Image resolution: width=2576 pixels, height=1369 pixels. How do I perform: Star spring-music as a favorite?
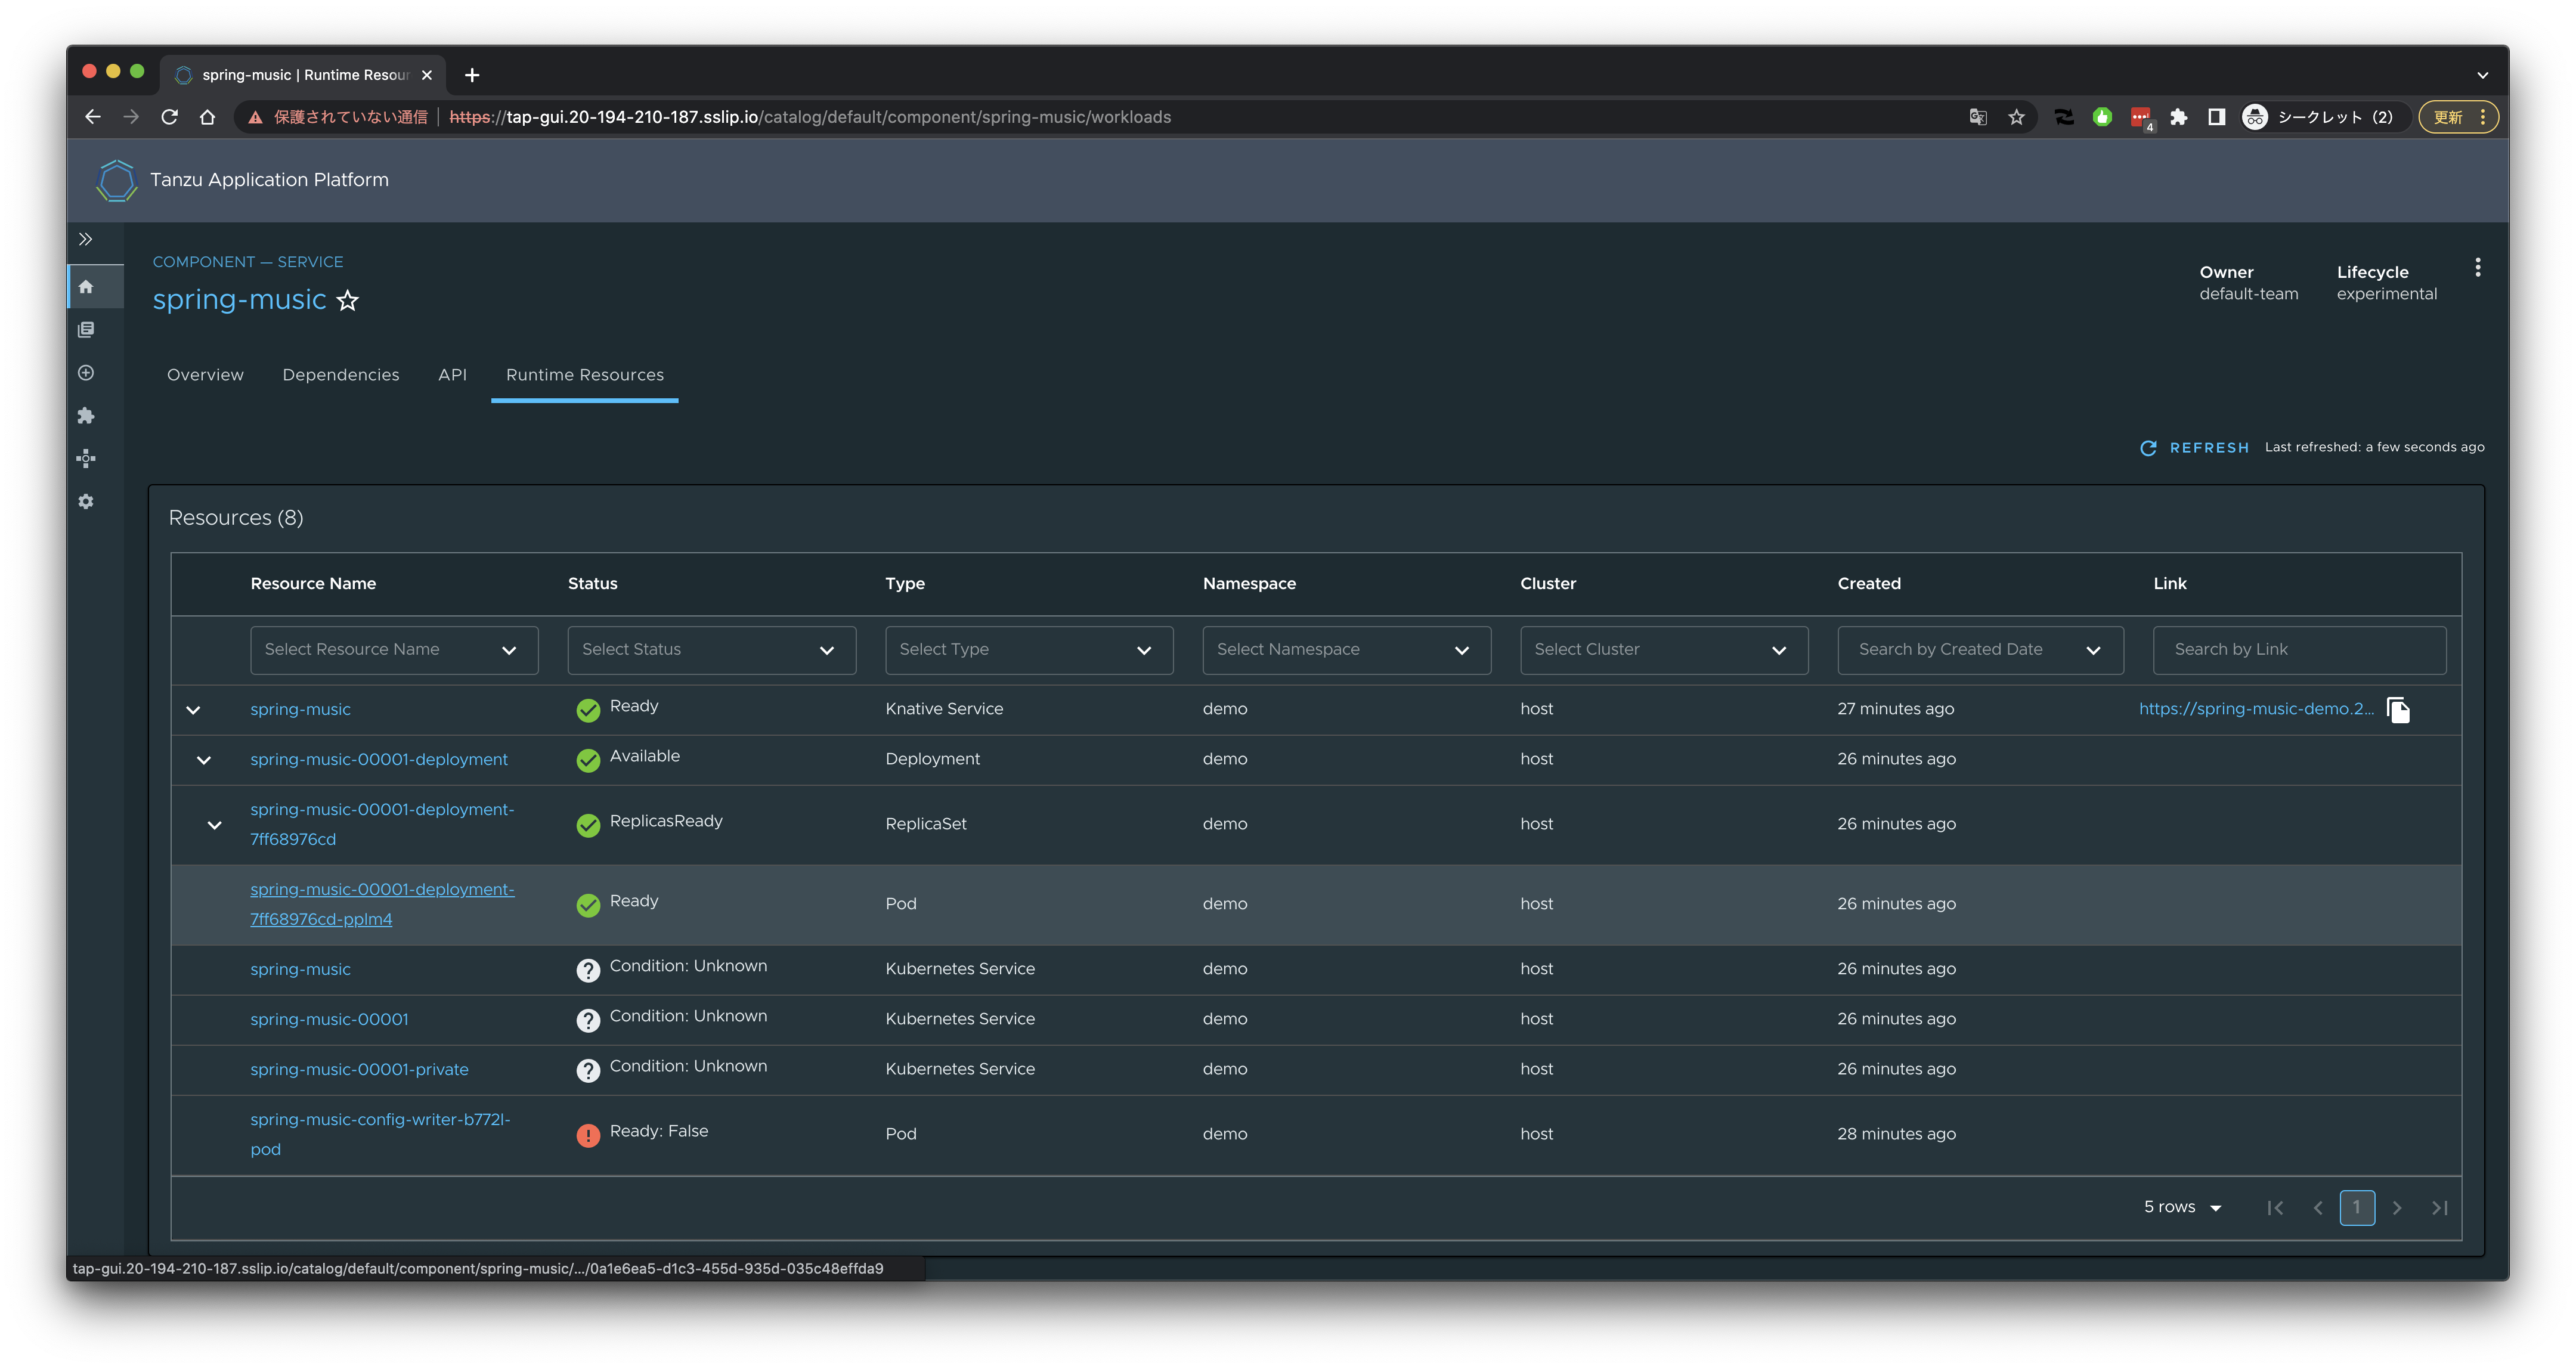click(x=347, y=300)
